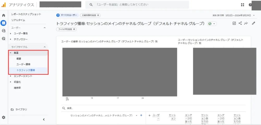Click フィルタを追加 button
Image resolution: width=261 pixels, height=125 pixels.
66,29
